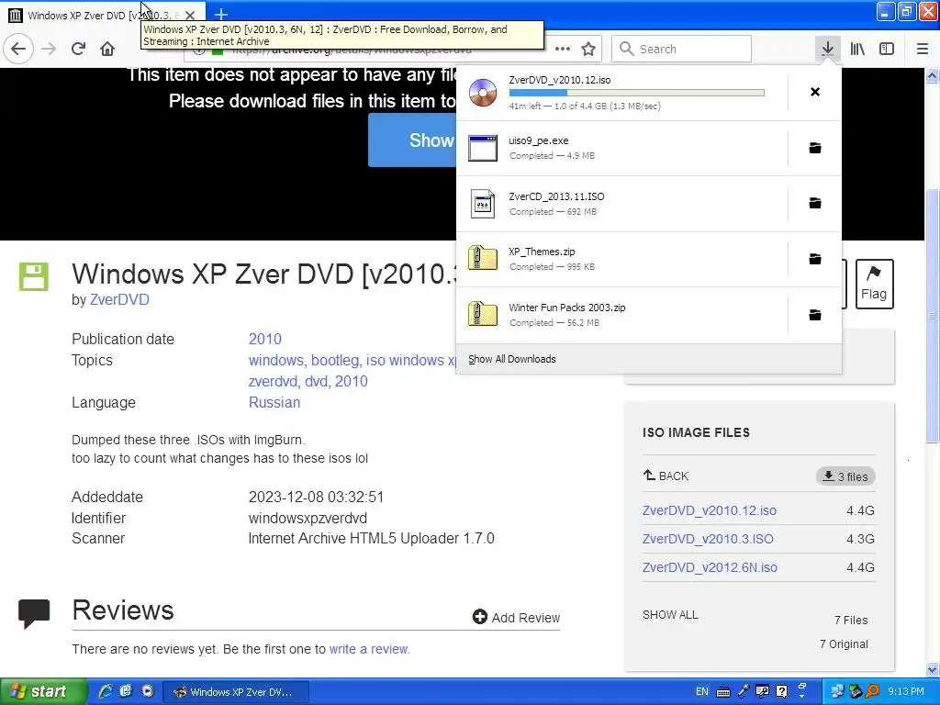Image resolution: width=940 pixels, height=705 pixels.
Task: Go to the home page
Action: (x=107, y=49)
